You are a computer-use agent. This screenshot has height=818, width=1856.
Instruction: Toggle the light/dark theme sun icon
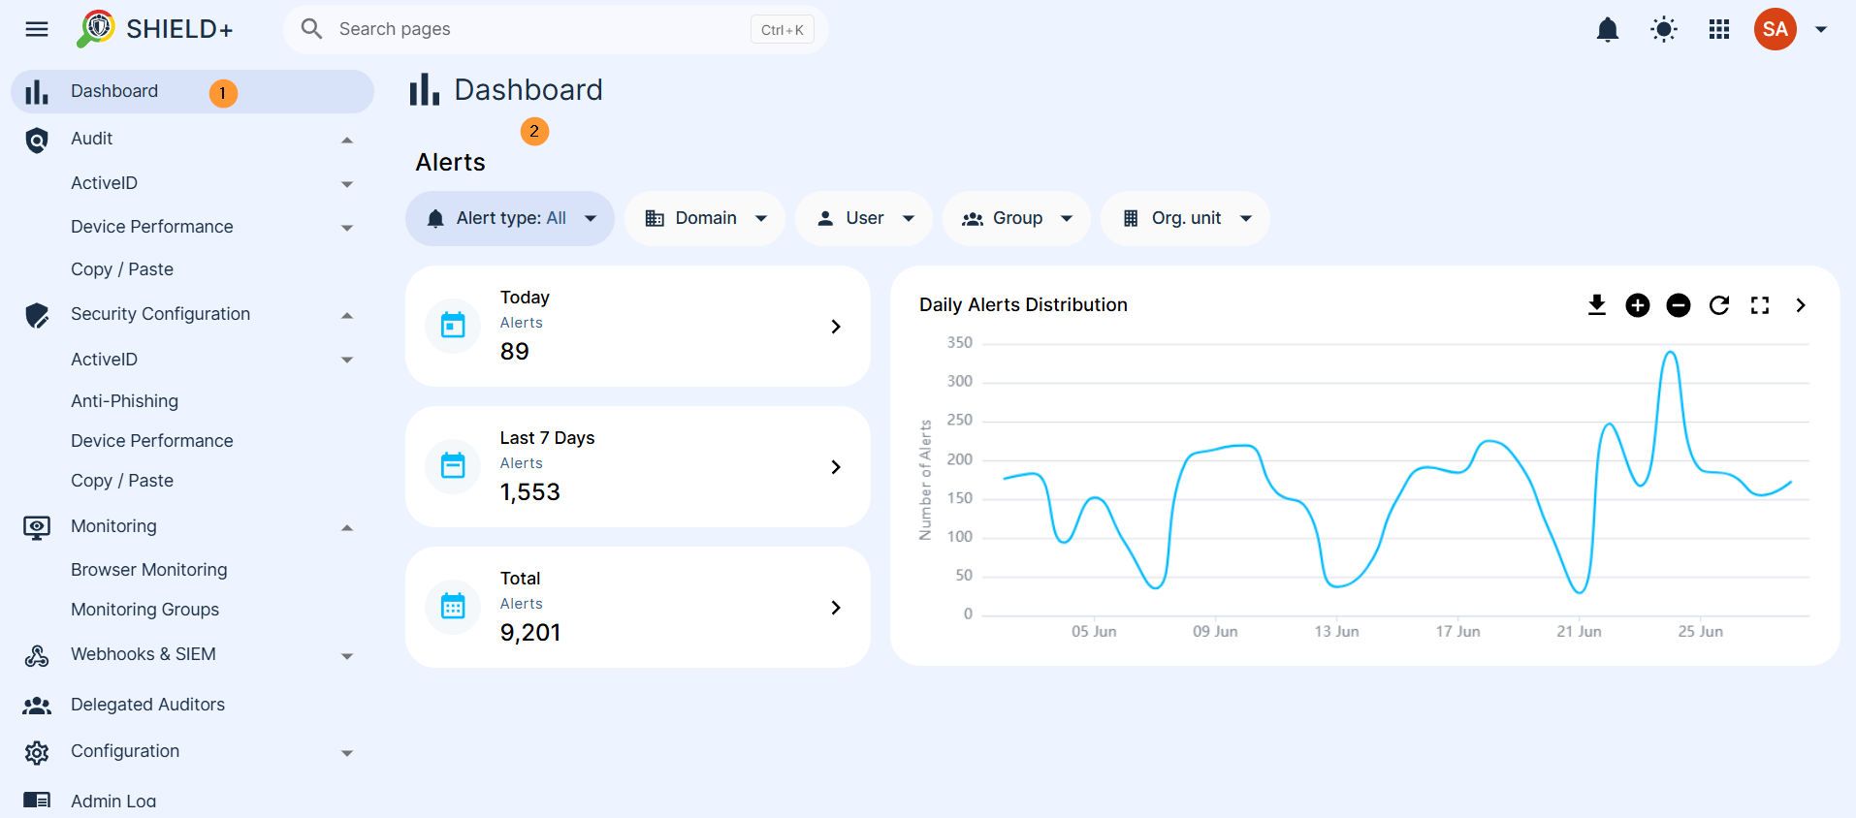point(1664,30)
